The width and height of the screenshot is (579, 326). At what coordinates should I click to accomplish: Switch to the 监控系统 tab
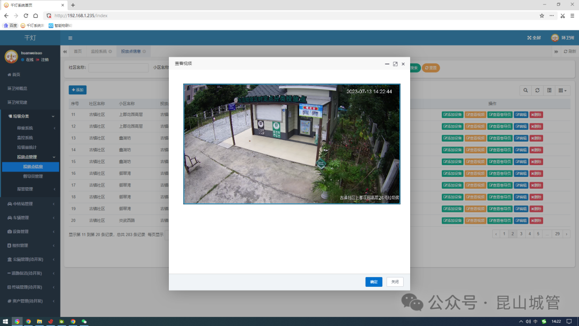click(99, 51)
